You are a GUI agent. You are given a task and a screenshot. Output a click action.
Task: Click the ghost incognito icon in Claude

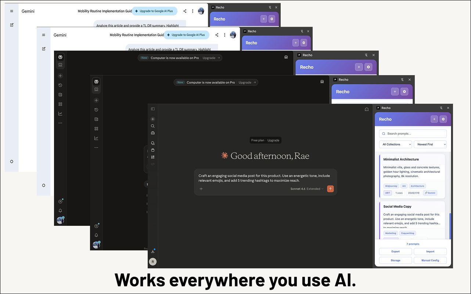366,109
